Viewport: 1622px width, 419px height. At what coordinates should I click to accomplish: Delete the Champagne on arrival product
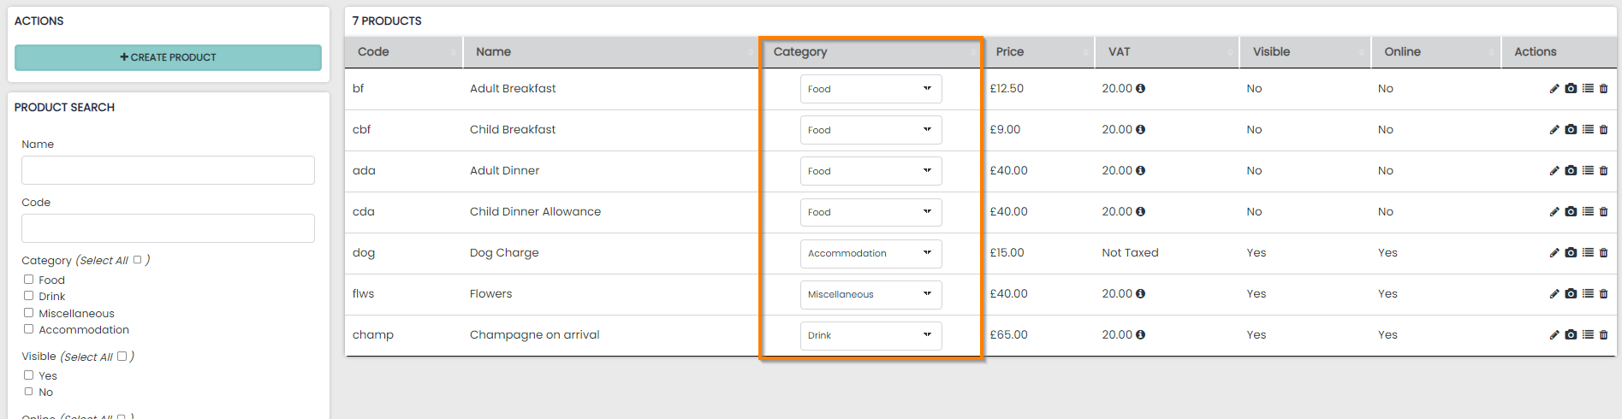coord(1604,335)
